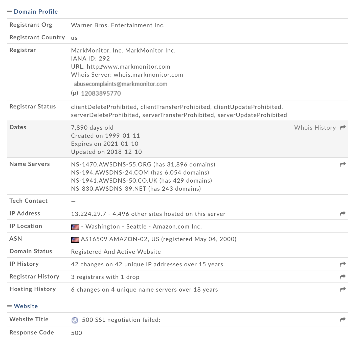Click the 'IP Location' row label
This screenshot has height=340, width=362.
tap(26, 226)
